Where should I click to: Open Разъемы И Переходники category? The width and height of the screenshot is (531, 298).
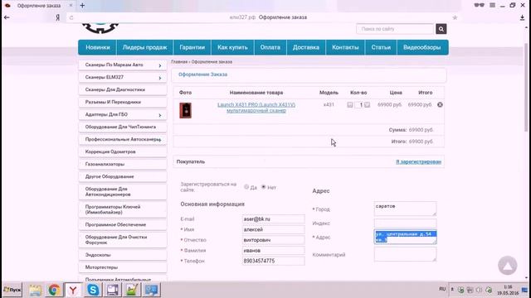pyautogui.click(x=123, y=102)
